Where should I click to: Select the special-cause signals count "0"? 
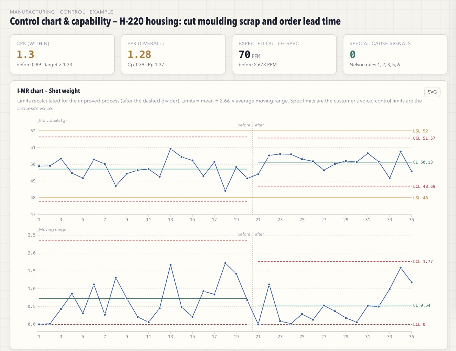point(353,54)
